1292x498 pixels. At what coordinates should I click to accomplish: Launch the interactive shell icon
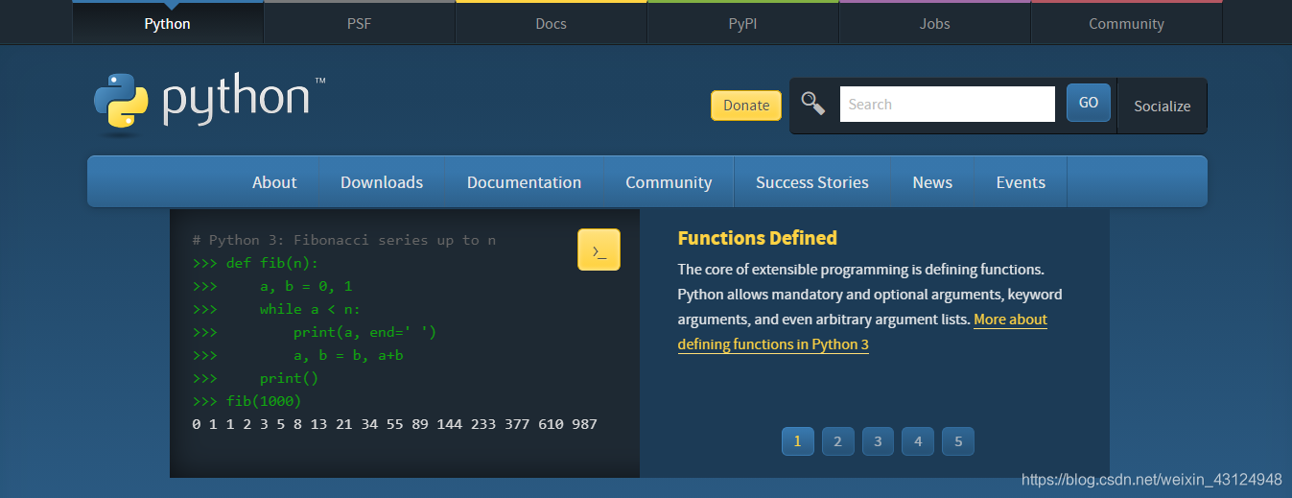coord(599,249)
